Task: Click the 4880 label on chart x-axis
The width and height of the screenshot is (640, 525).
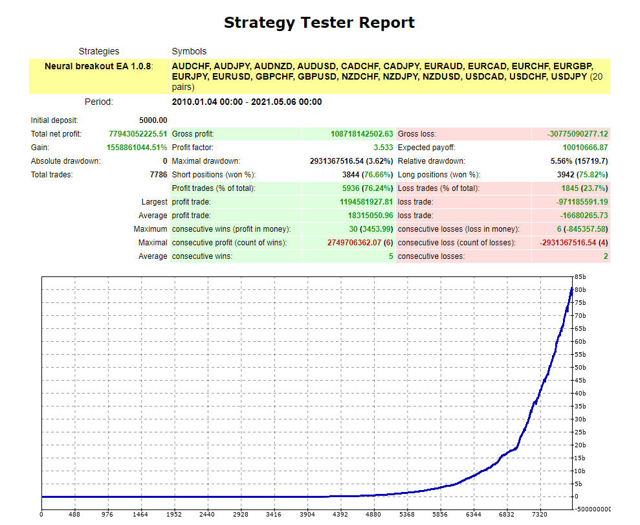Action: coord(373,515)
